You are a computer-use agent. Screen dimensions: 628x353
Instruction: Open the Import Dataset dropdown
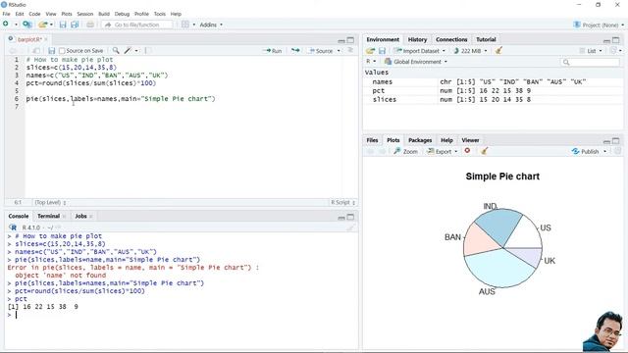[x=419, y=51]
